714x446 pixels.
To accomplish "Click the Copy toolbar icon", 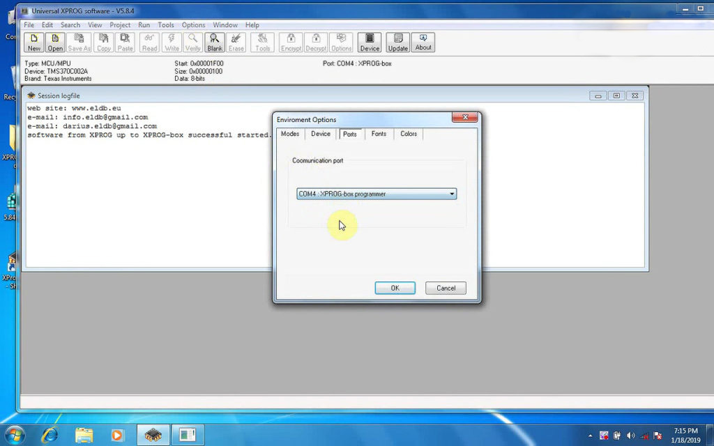I will [103, 43].
